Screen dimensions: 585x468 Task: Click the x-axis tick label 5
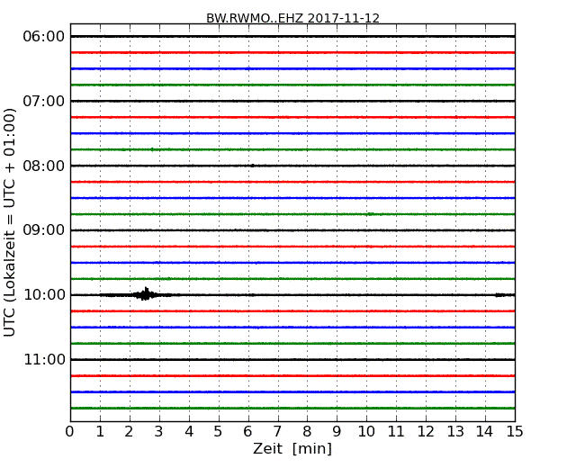(219, 432)
